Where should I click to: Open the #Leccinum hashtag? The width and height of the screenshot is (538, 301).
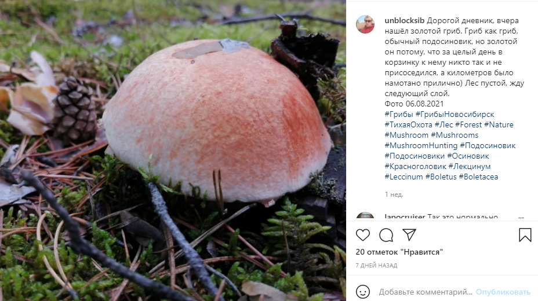click(x=403, y=177)
